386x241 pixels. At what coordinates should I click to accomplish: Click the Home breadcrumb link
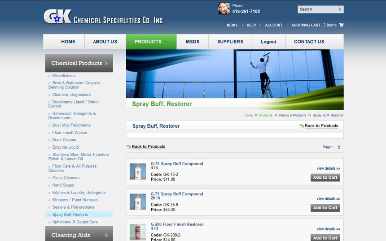coord(249,115)
